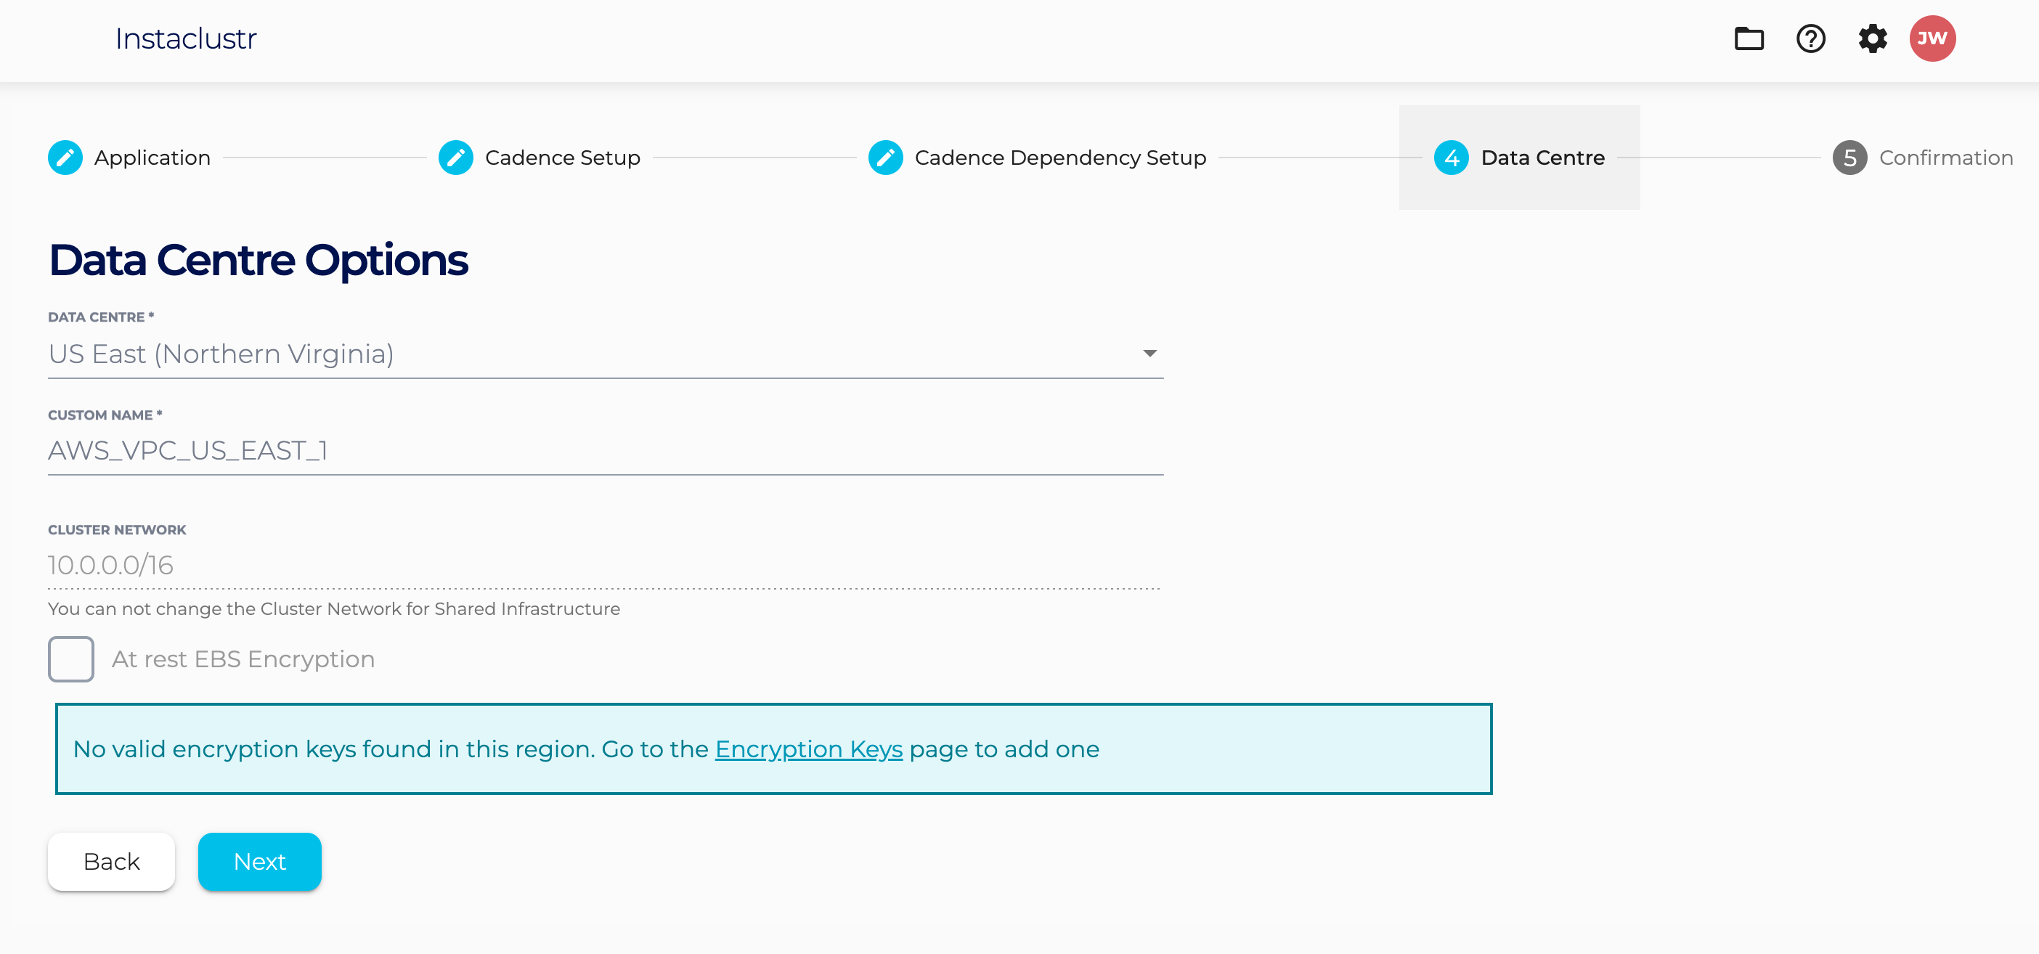Open the folder icon in header
This screenshot has width=2039, height=954.
tap(1749, 38)
